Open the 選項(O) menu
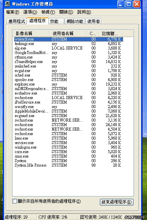 pyautogui.click(x=30, y=12)
